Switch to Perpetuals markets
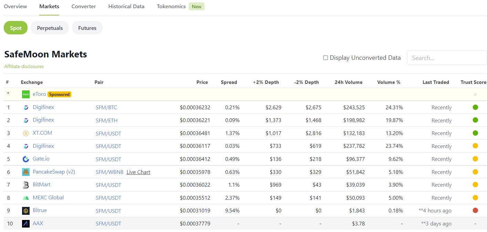Screen dimensions: 487x232 tap(50, 28)
